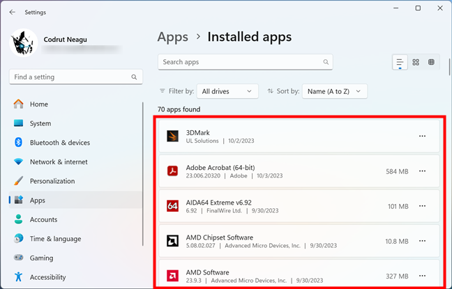Screen dimensions: 452x289
Task: Open more options for 3DMark
Action: [x=422, y=136]
